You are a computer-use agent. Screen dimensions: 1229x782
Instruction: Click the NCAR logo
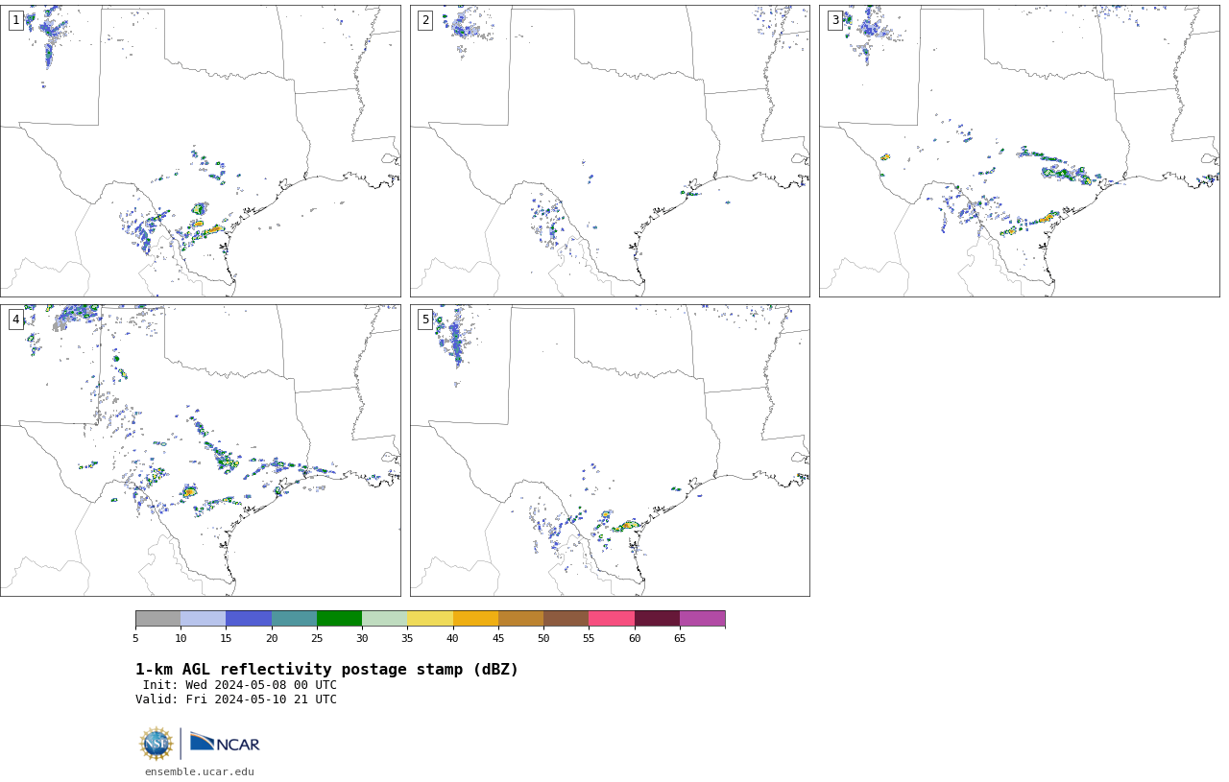click(x=225, y=743)
